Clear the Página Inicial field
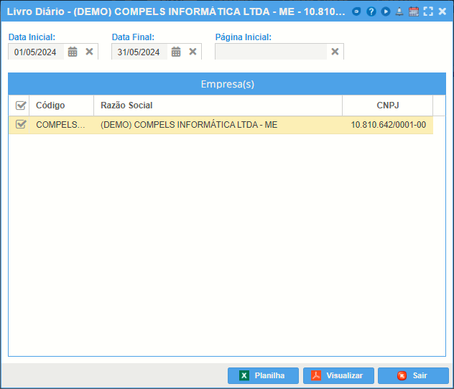The image size is (454, 389). pos(335,52)
